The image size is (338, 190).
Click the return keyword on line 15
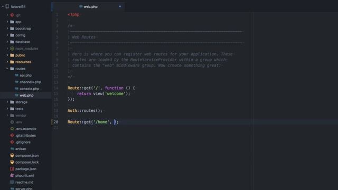tap(84, 93)
